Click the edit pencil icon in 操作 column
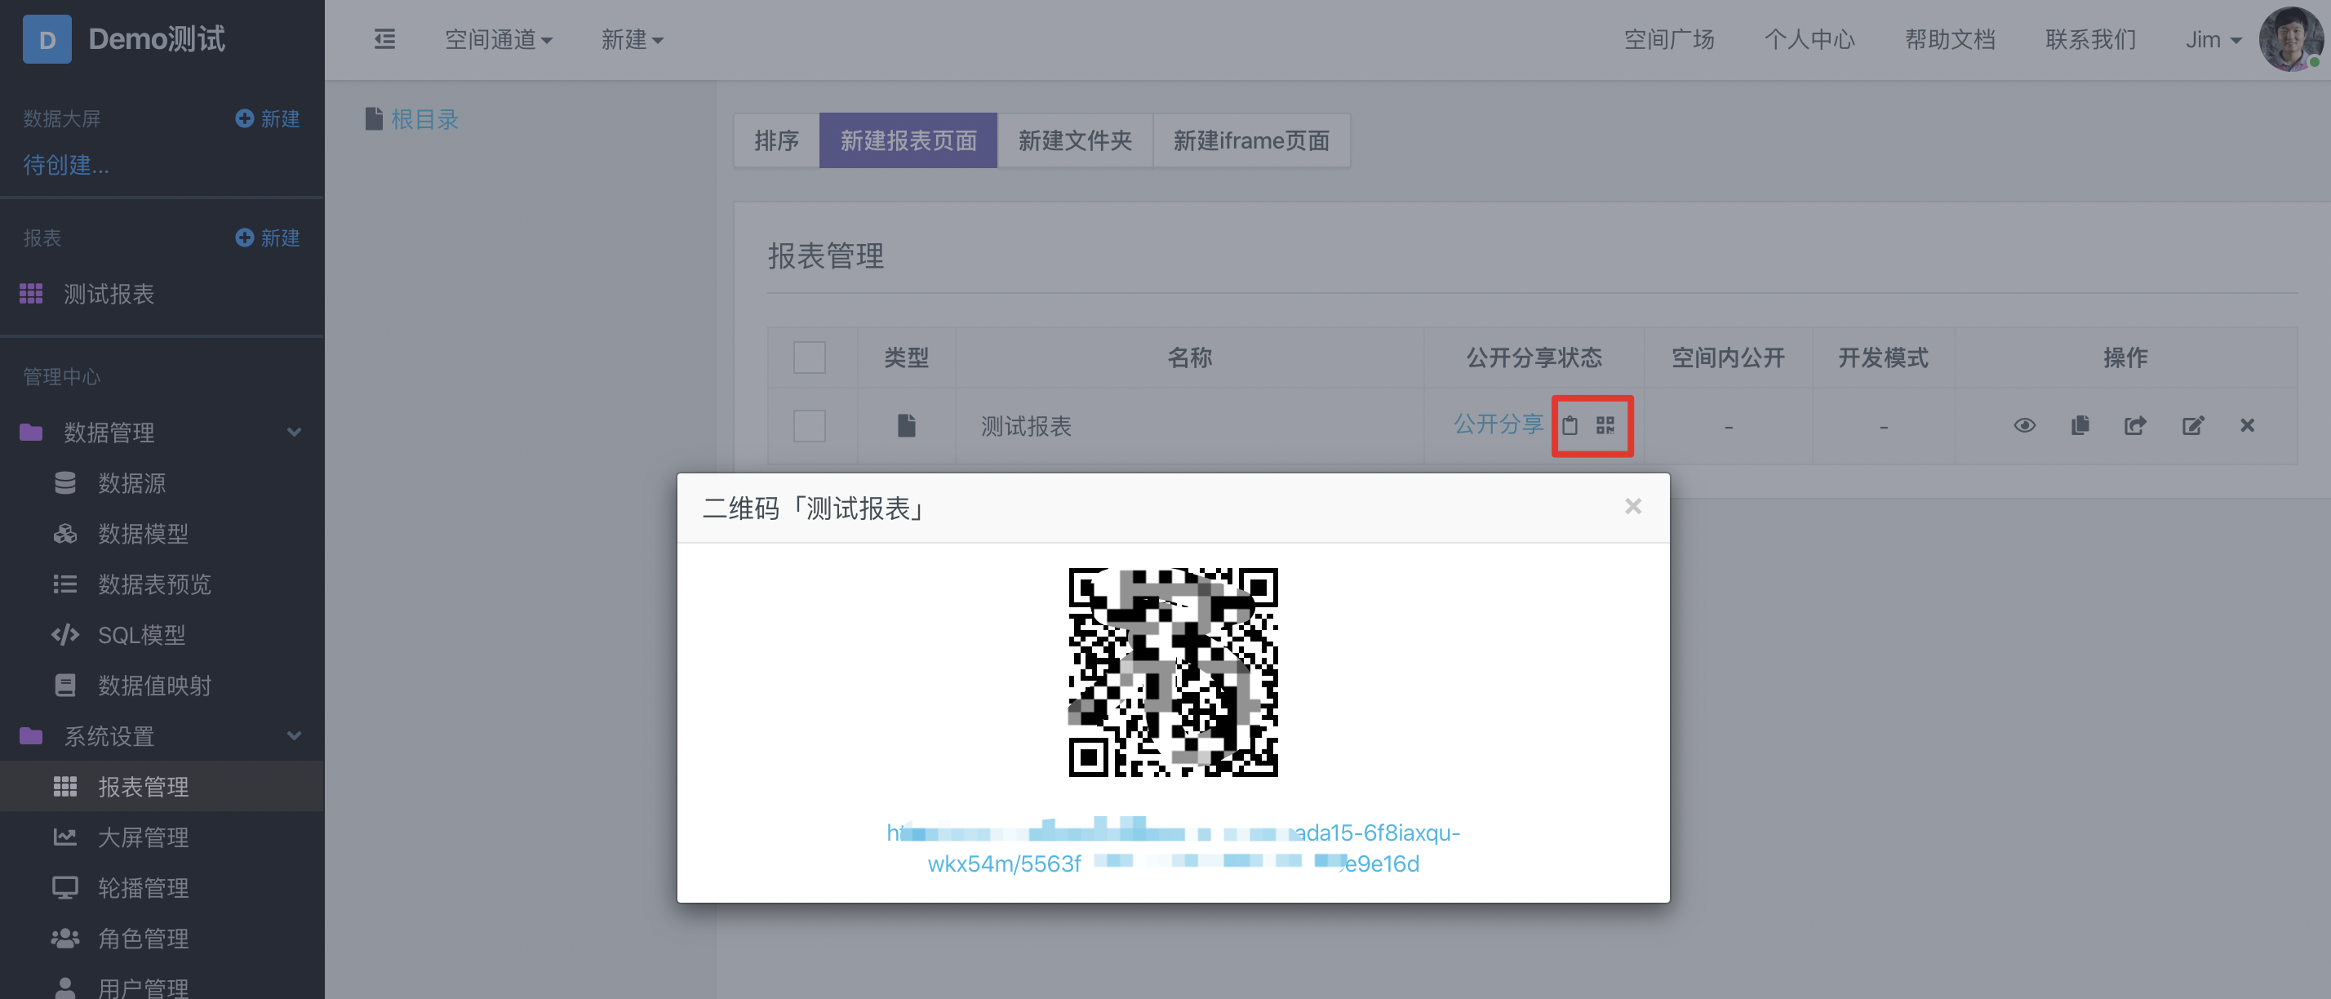2331x999 pixels. point(2191,425)
